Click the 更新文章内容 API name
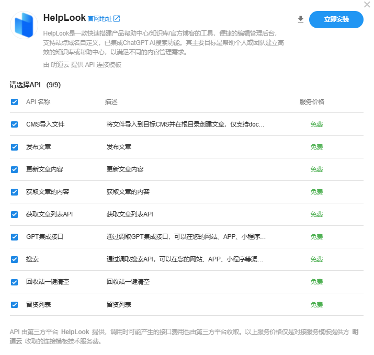This screenshot has width=374, height=355. 44,169
